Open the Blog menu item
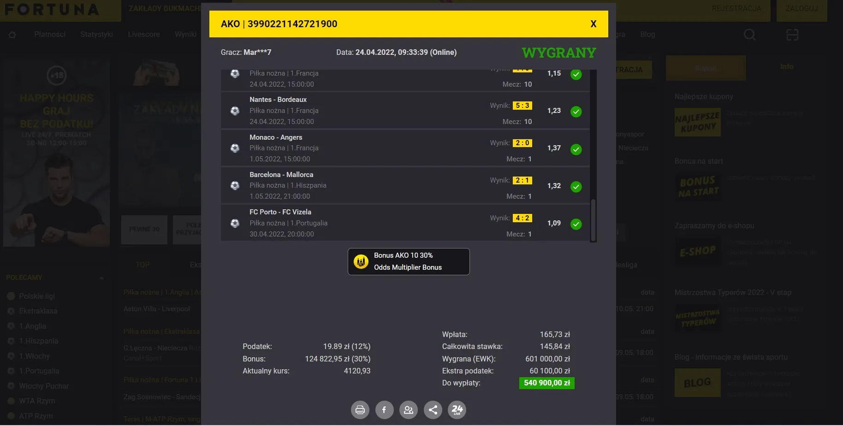 coord(647,35)
